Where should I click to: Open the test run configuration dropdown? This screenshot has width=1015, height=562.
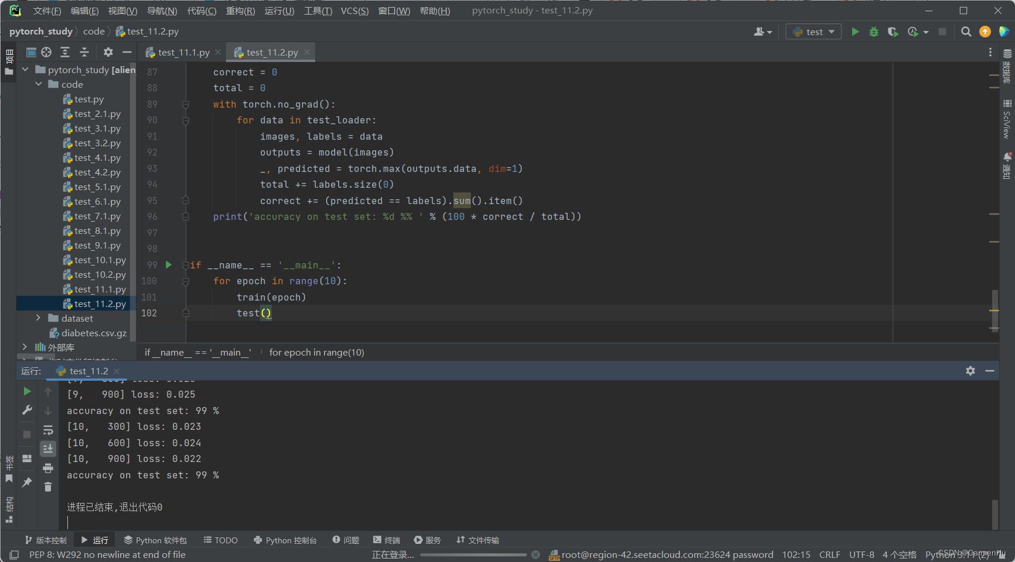tap(814, 32)
